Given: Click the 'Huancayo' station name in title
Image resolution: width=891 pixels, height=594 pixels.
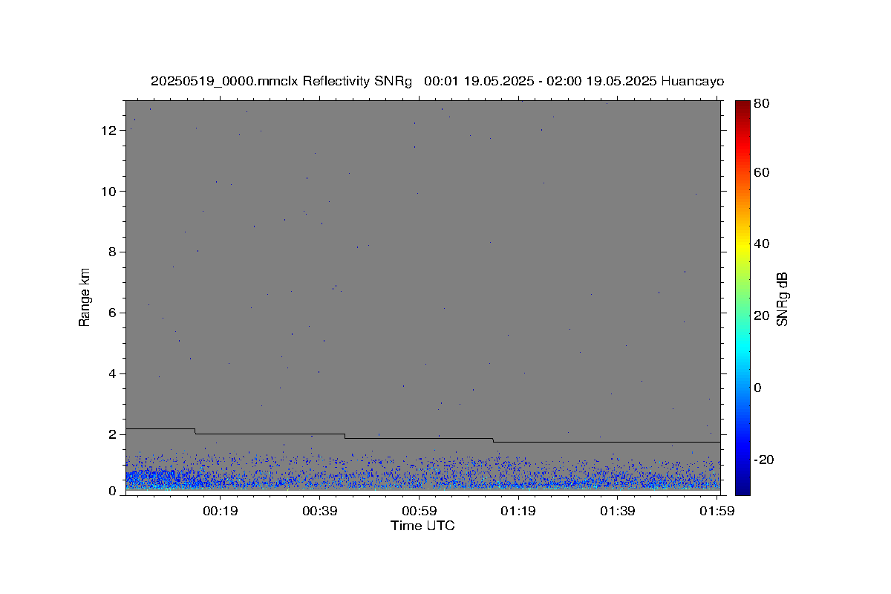Looking at the screenshot, I should pos(692,81).
